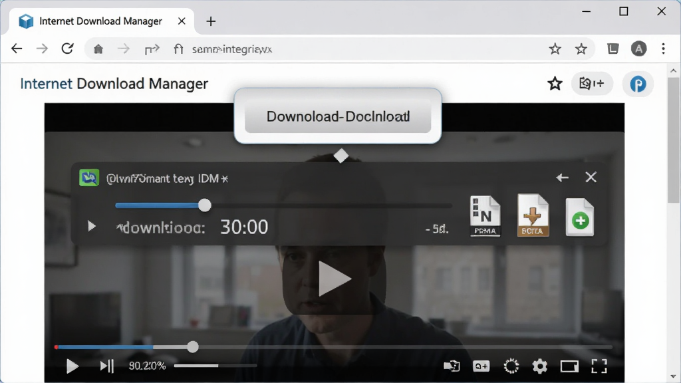Open a new browser tab
Image resolution: width=681 pixels, height=383 pixels.
pyautogui.click(x=211, y=21)
